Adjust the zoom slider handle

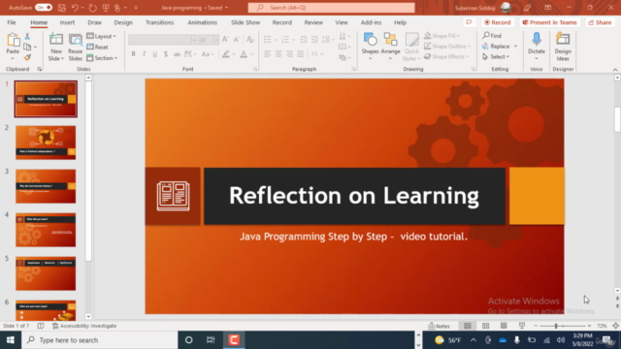point(556,326)
